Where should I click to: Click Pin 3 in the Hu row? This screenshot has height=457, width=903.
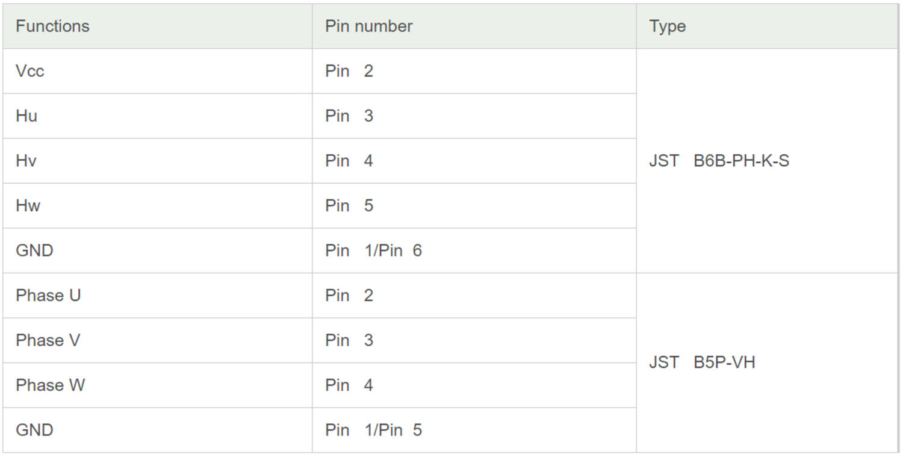click(349, 116)
